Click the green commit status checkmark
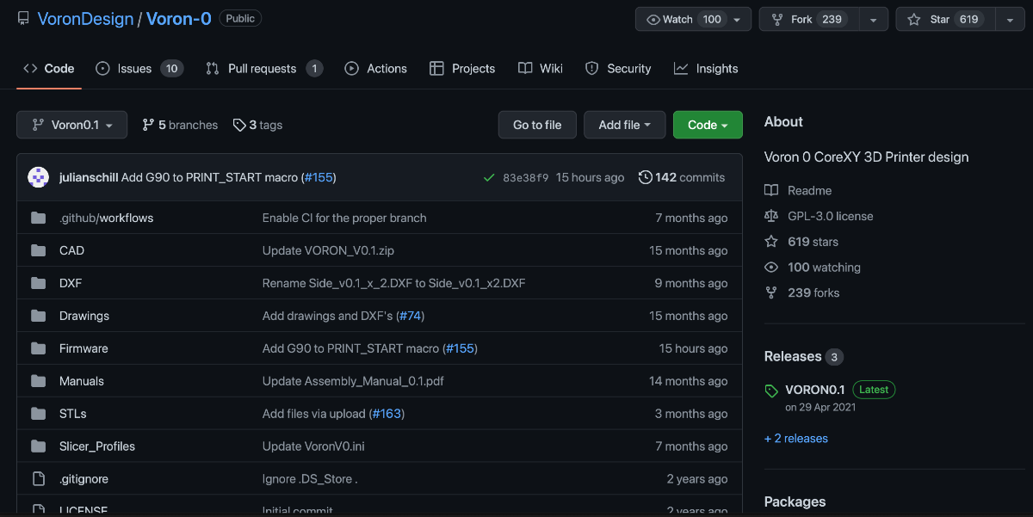The image size is (1033, 517). (489, 177)
